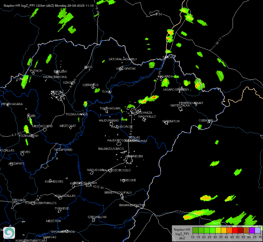This screenshot has height=242, width=263.
Task: Click the PÉTERVÁSÁRA label
Action: tap(12, 104)
